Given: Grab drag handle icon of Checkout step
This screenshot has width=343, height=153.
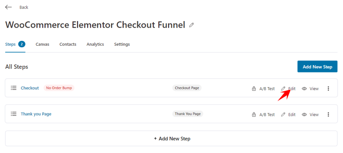Looking at the screenshot, I should point(13,88).
